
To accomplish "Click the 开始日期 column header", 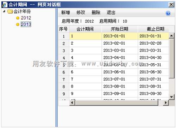I will coord(120,29).
